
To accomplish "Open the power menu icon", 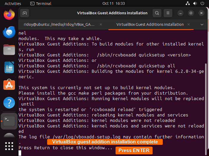I will click(202, 4).
